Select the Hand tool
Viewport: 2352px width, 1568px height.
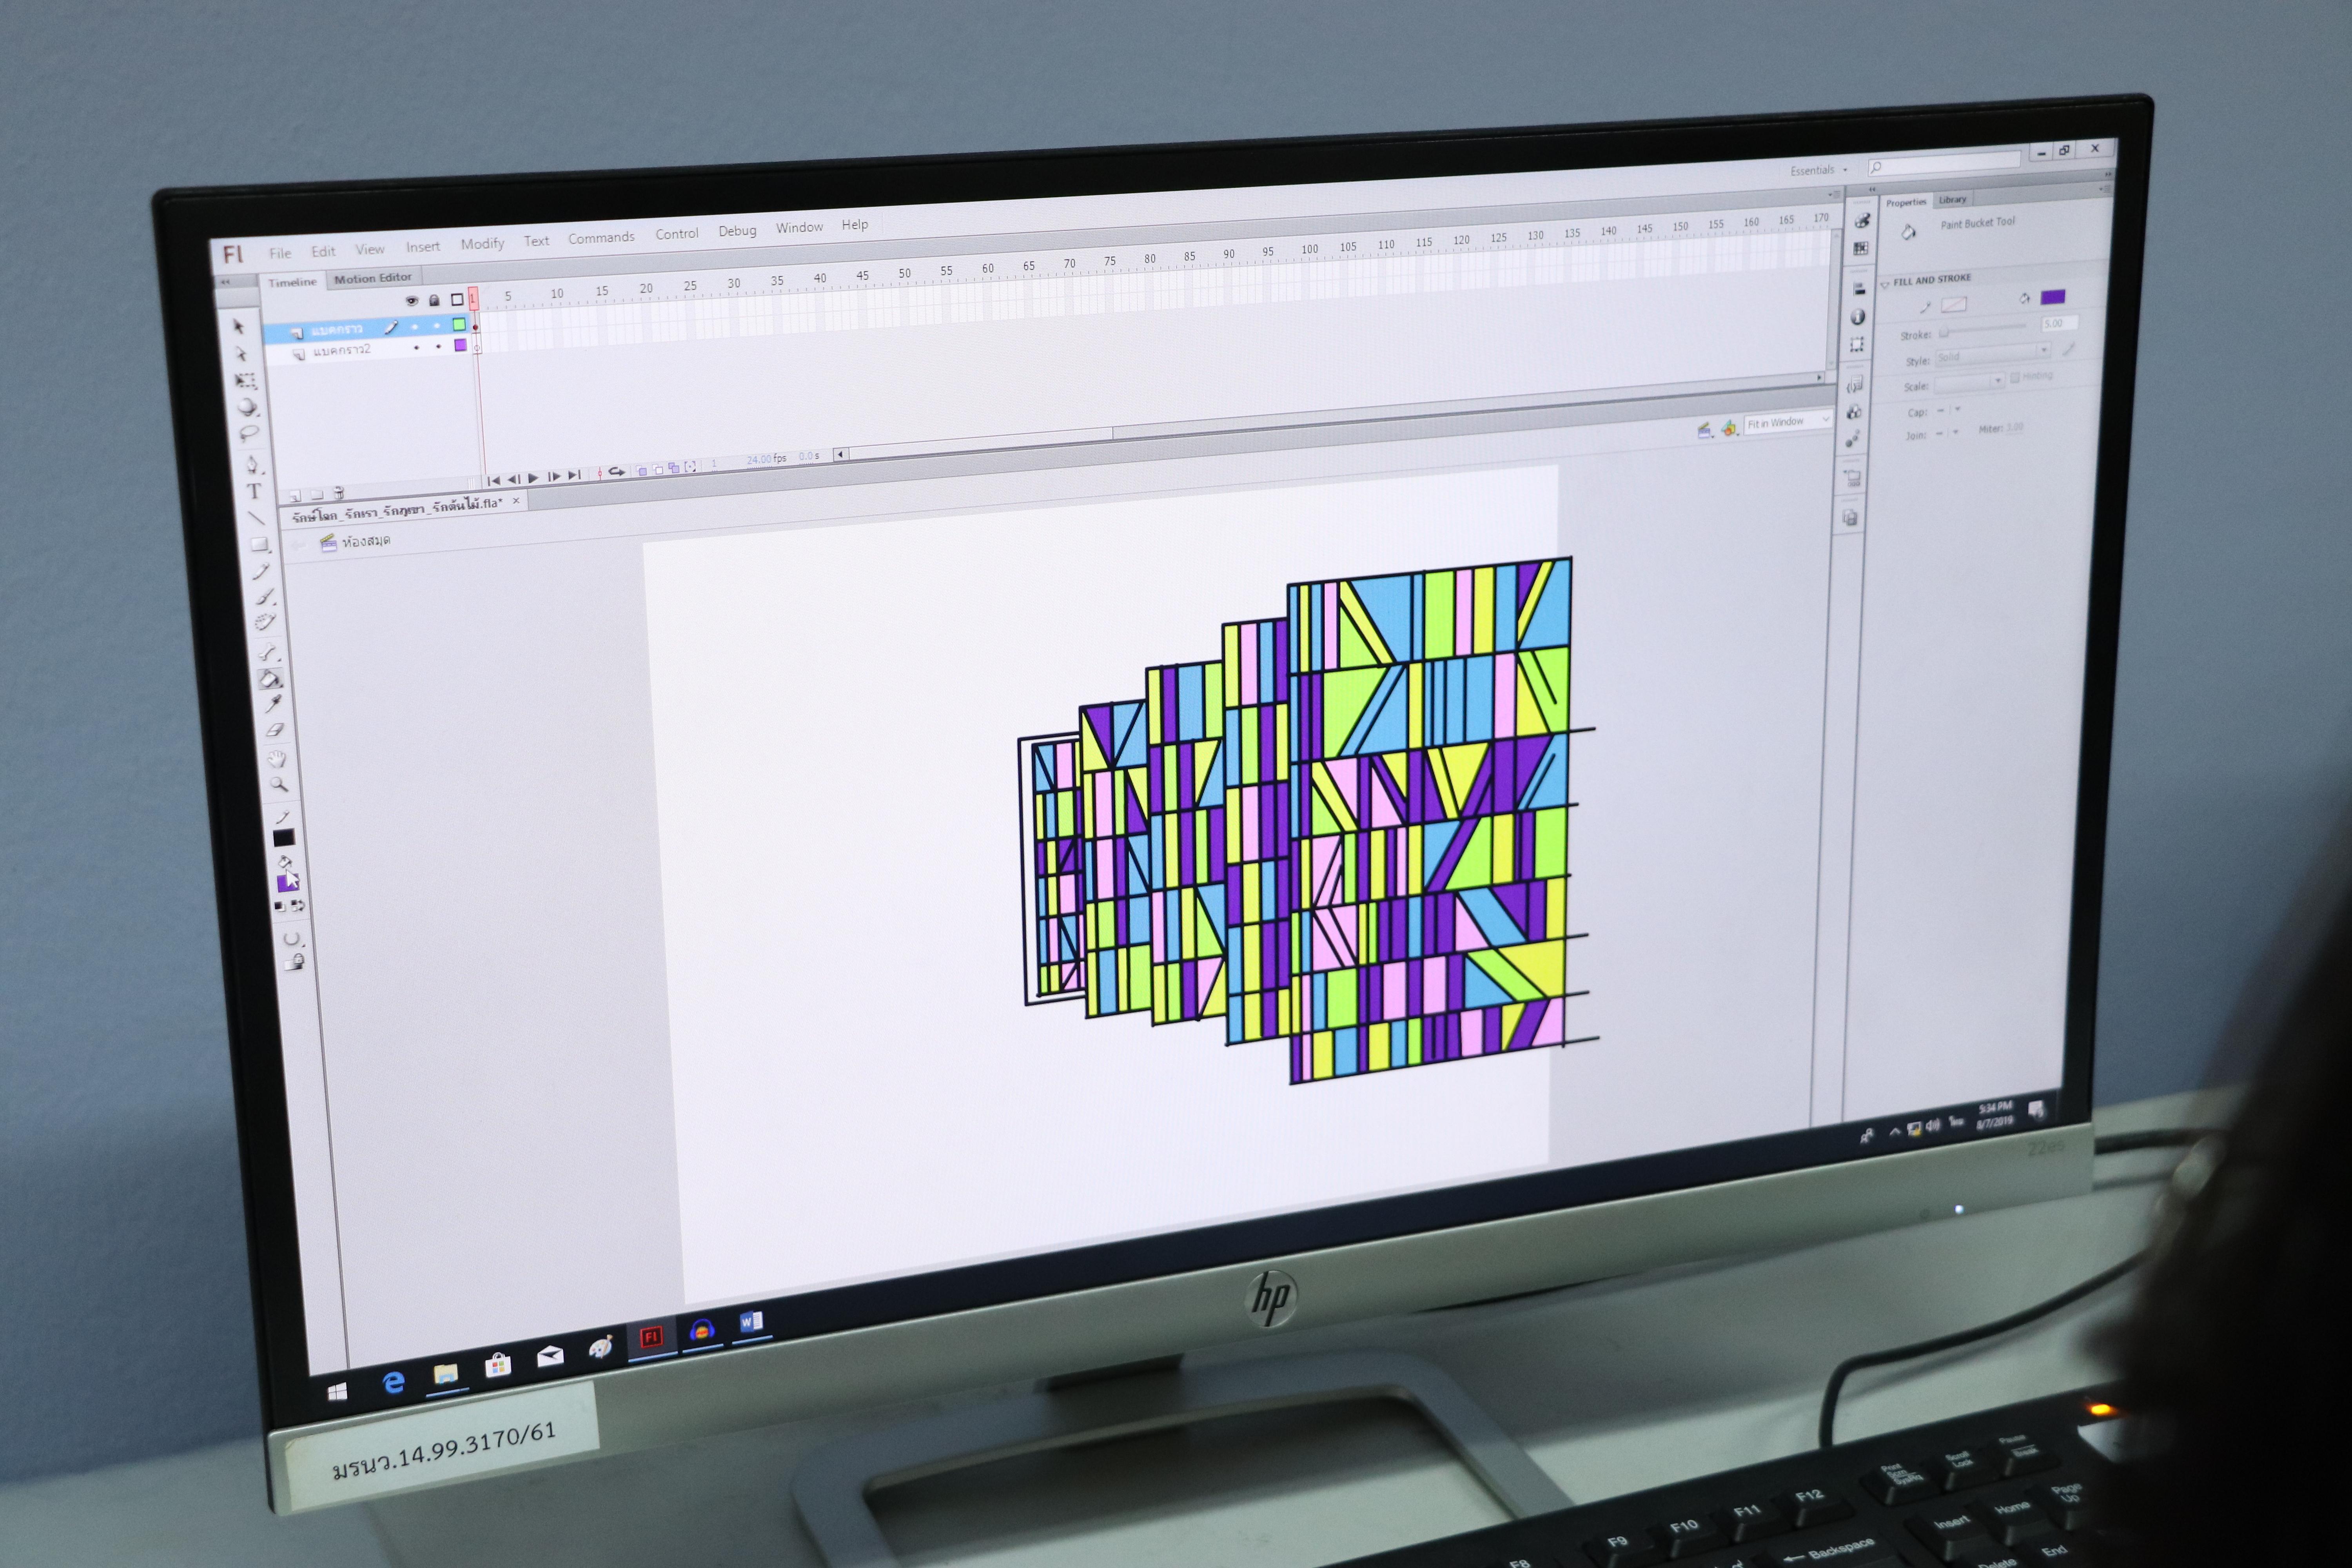(277, 758)
